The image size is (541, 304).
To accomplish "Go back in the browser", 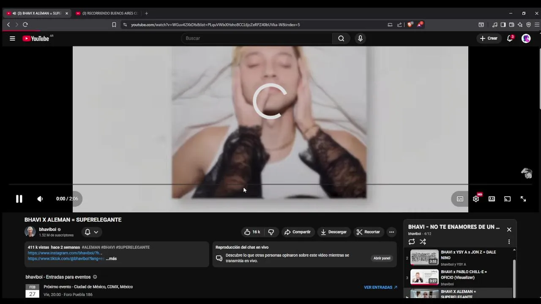I will point(8,24).
